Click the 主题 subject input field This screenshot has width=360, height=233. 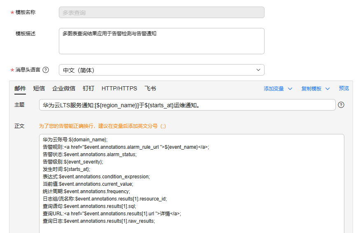[187, 105]
